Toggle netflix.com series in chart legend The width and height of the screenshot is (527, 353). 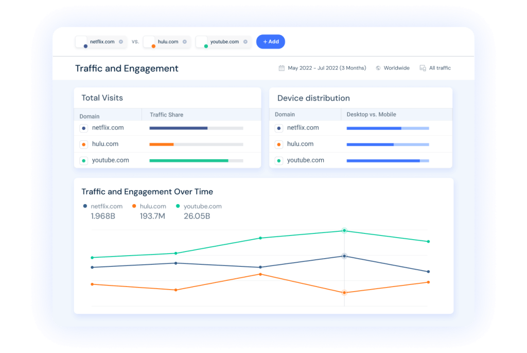coord(103,206)
